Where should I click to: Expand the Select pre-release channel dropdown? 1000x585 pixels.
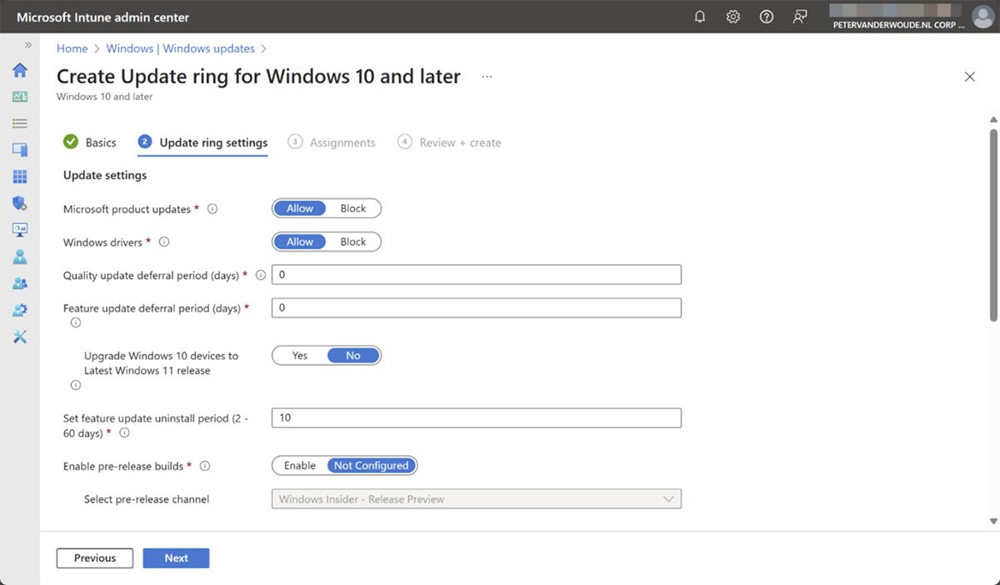(476, 499)
